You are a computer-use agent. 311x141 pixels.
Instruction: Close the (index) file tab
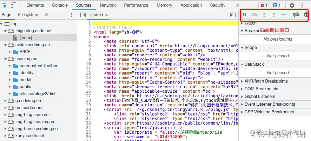coord(106,15)
